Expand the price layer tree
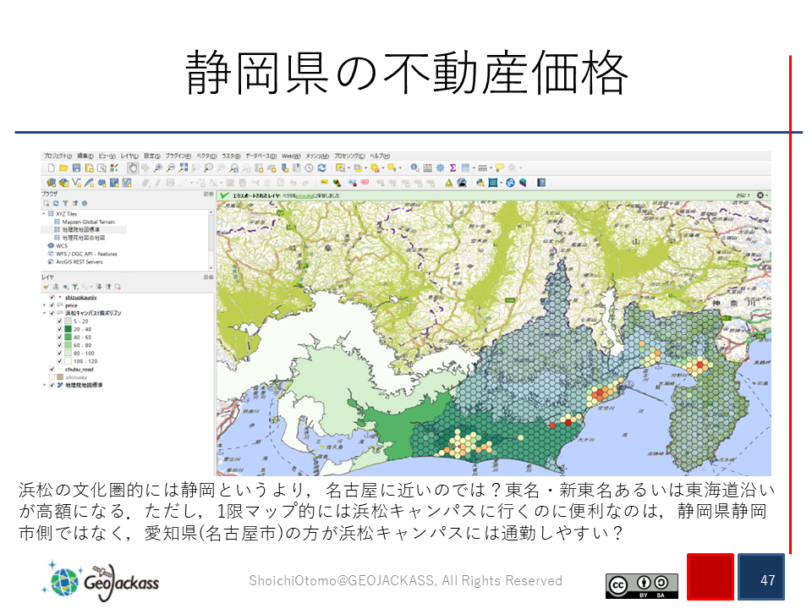 point(45,305)
